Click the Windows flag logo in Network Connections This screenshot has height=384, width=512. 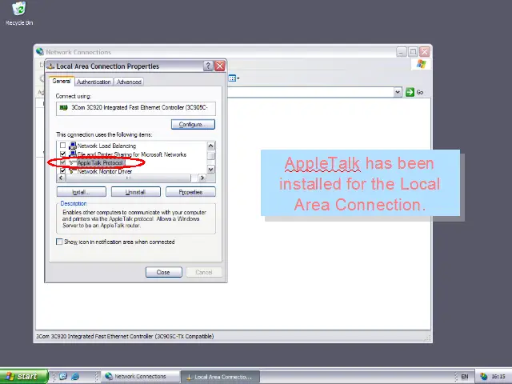(422, 64)
